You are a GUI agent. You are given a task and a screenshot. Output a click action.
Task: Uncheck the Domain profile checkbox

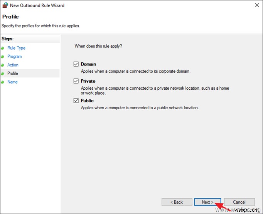pyautogui.click(x=76, y=64)
